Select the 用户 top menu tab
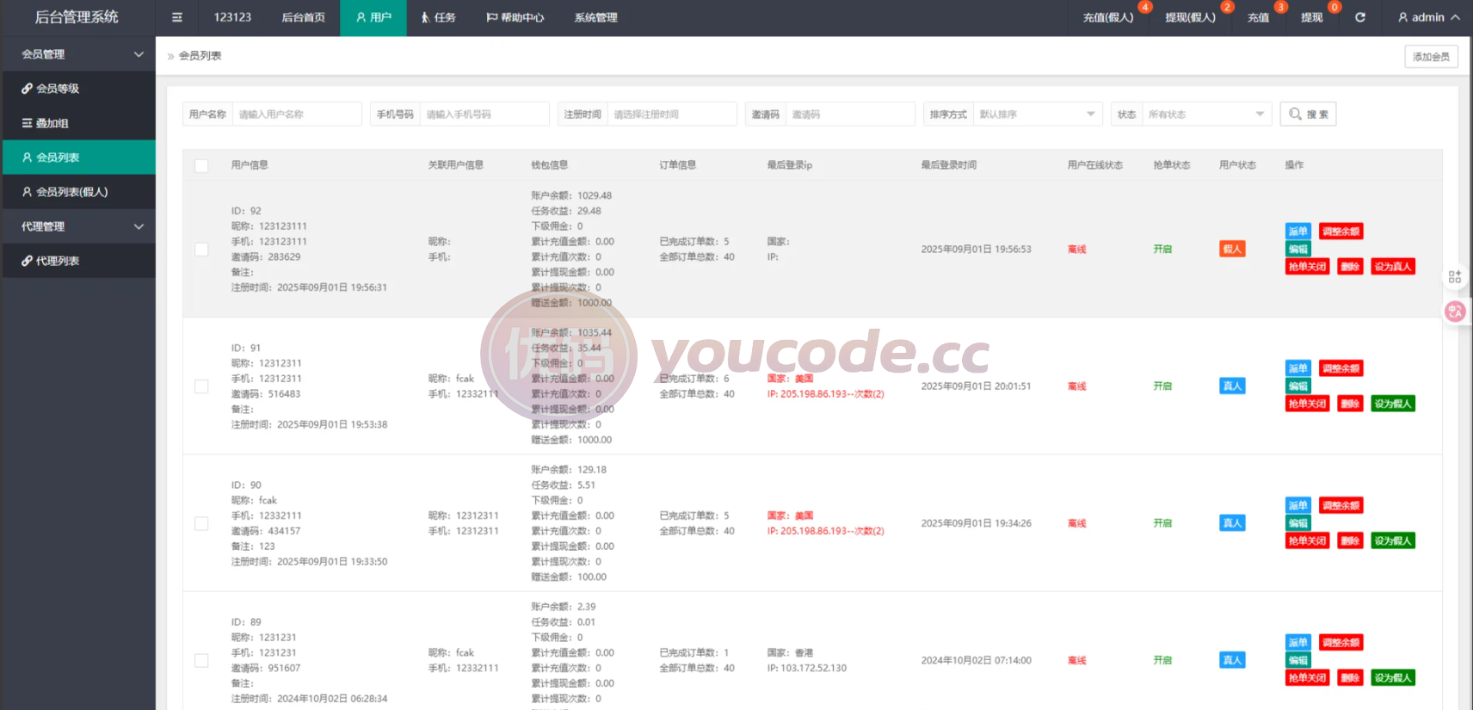 (x=373, y=17)
